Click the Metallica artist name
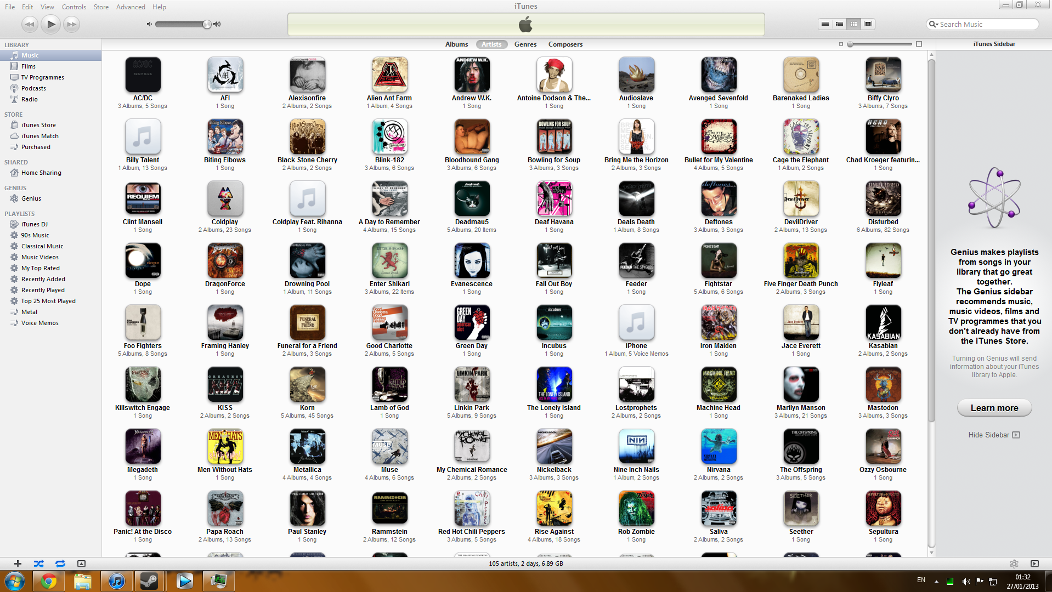The height and width of the screenshot is (592, 1052). pos(307,470)
